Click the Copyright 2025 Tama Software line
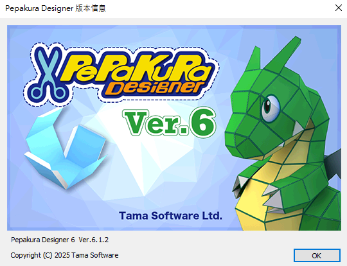Screen dimensions: 347x266 (64, 255)
